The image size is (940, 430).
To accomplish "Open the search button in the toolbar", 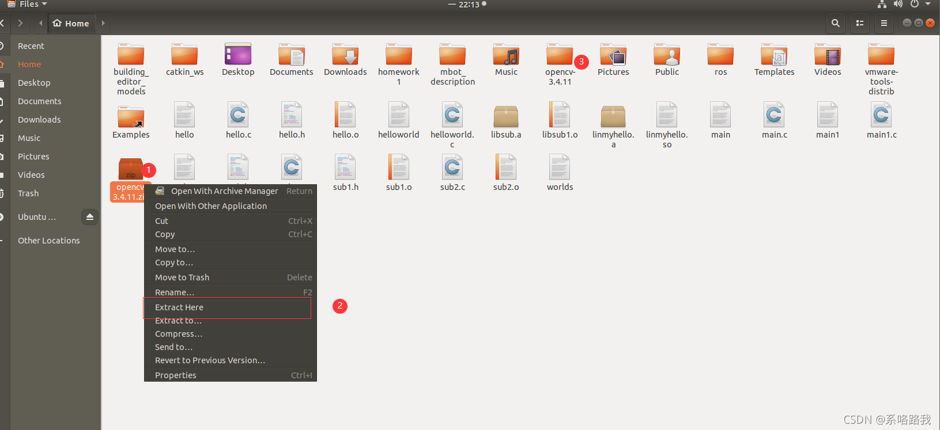I will point(835,23).
